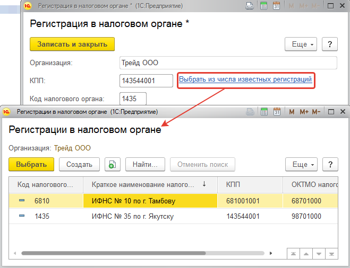350x268 pixels.
Task: Click the create-by-copy icon next to Создать
Action: pos(112,164)
